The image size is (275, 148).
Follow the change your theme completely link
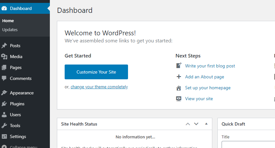coord(99,87)
